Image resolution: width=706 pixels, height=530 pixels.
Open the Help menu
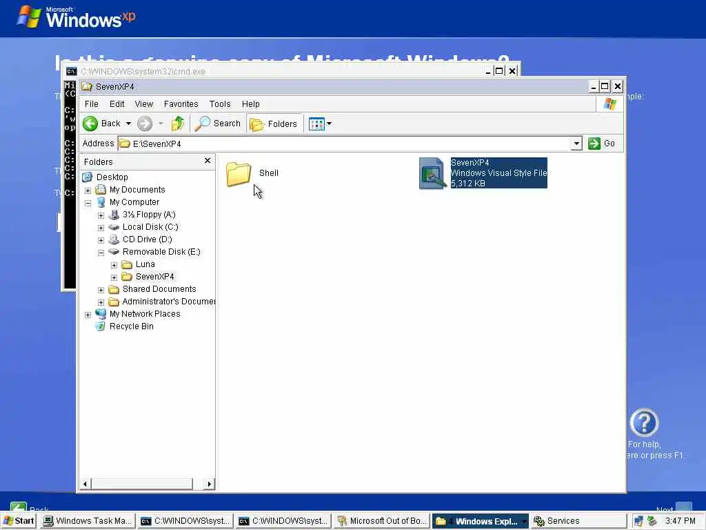[251, 104]
